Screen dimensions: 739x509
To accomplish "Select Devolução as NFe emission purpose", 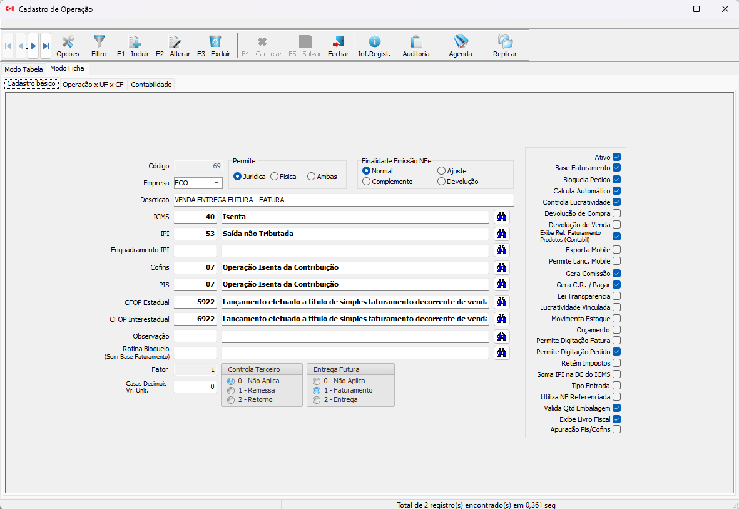I will pyautogui.click(x=442, y=182).
